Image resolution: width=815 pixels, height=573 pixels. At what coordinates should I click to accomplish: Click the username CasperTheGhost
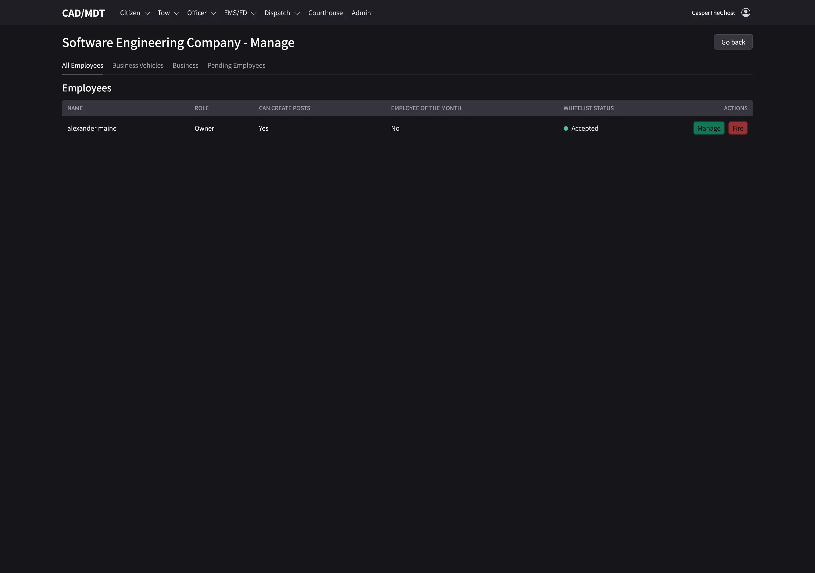coord(713,12)
